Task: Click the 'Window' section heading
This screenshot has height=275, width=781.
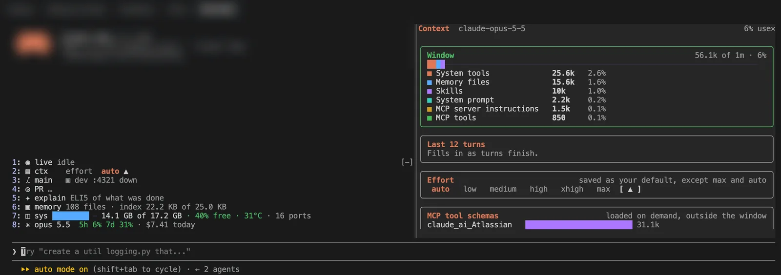Action: (x=440, y=56)
